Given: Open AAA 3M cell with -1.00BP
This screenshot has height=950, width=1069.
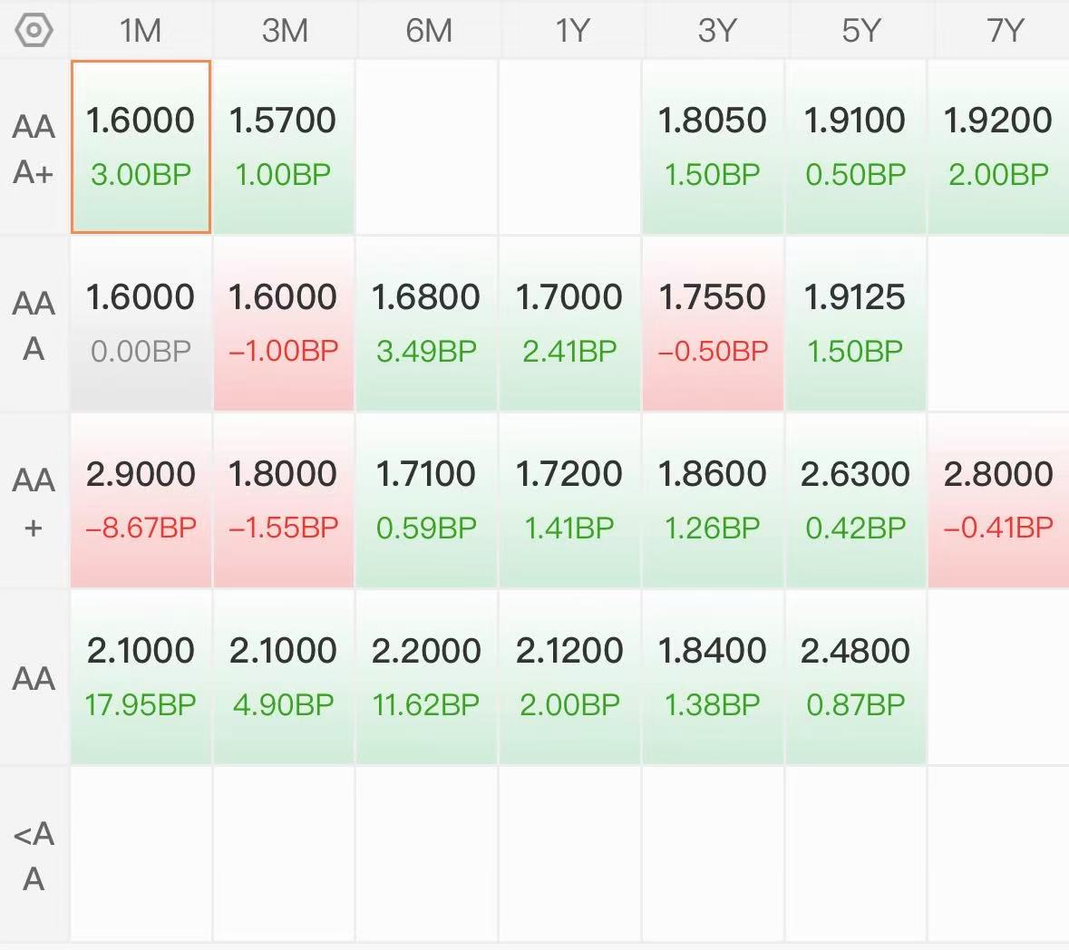Looking at the screenshot, I should [284, 324].
